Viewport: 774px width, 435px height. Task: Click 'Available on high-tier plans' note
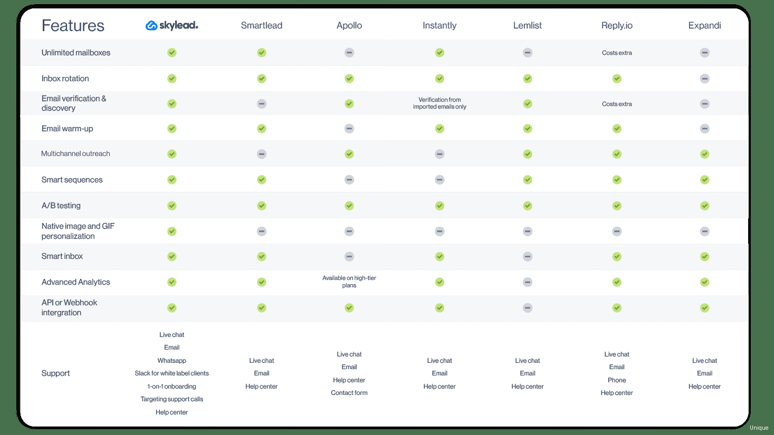click(349, 282)
